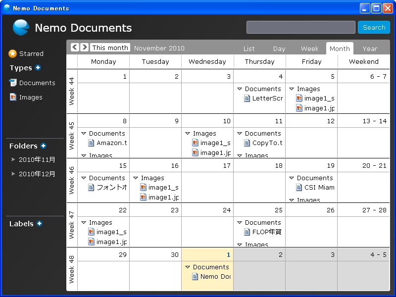Add a new label with the Labels plus
Image resolution: width=396 pixels, height=297 pixels.
40,224
